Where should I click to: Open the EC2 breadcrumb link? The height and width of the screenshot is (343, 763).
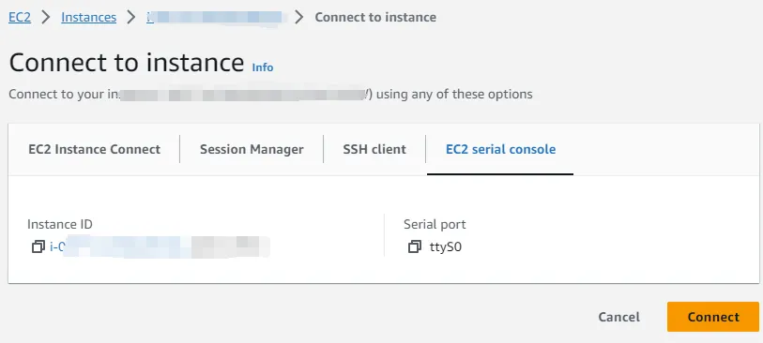click(20, 17)
